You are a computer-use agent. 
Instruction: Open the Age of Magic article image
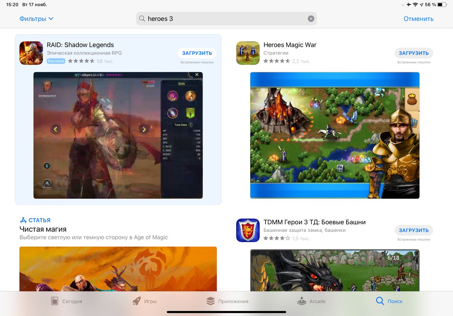(x=118, y=269)
